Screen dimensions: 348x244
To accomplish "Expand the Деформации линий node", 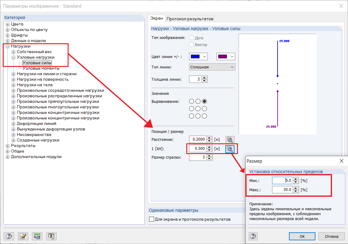I will pyautogui.click(x=13, y=124).
